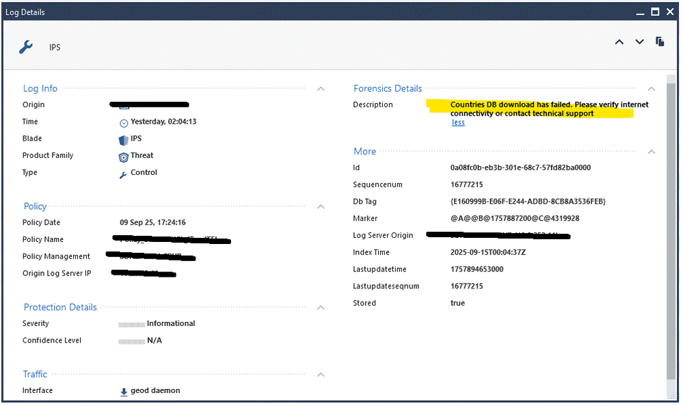683x406 pixels.
Task: Click the IPS wrench icon in header
Action: click(x=25, y=46)
